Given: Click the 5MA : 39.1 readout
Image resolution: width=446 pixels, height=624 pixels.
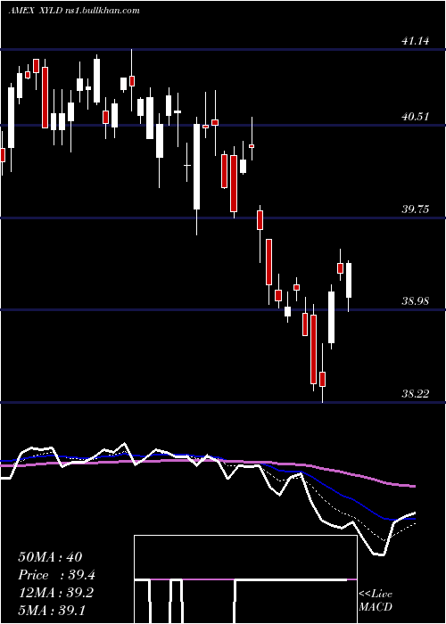Looking at the screenshot, I should (x=52, y=610).
